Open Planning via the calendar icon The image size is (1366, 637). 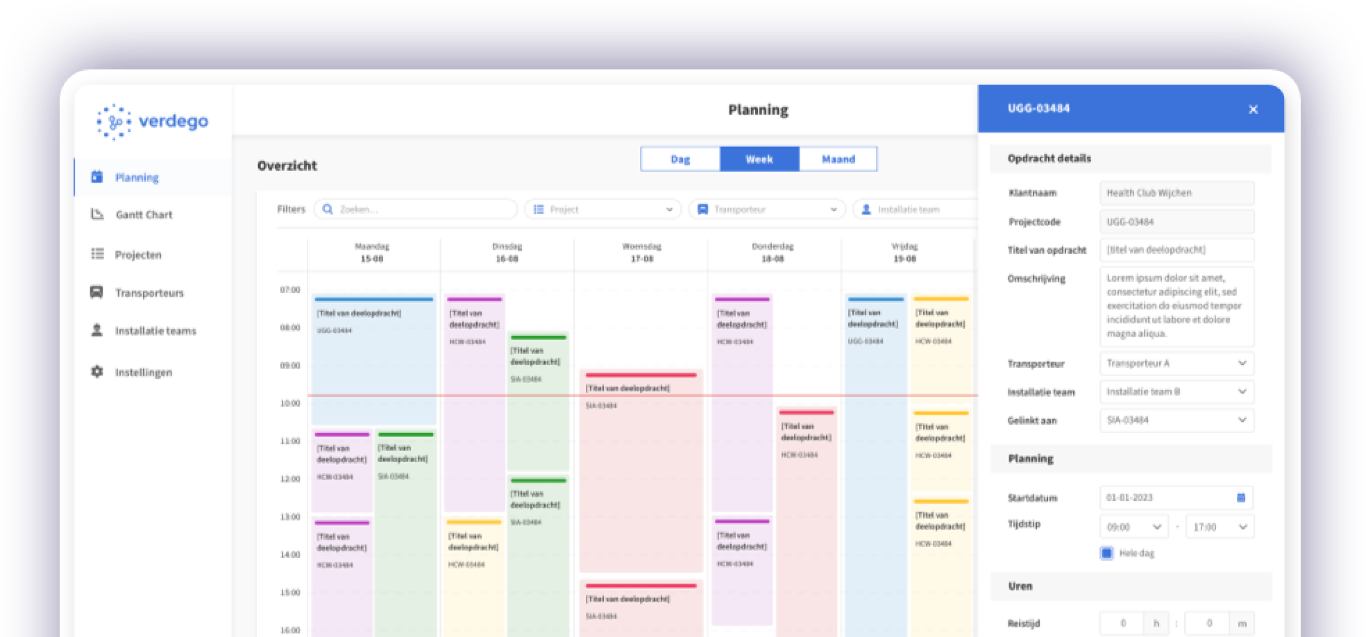pyautogui.click(x=97, y=177)
